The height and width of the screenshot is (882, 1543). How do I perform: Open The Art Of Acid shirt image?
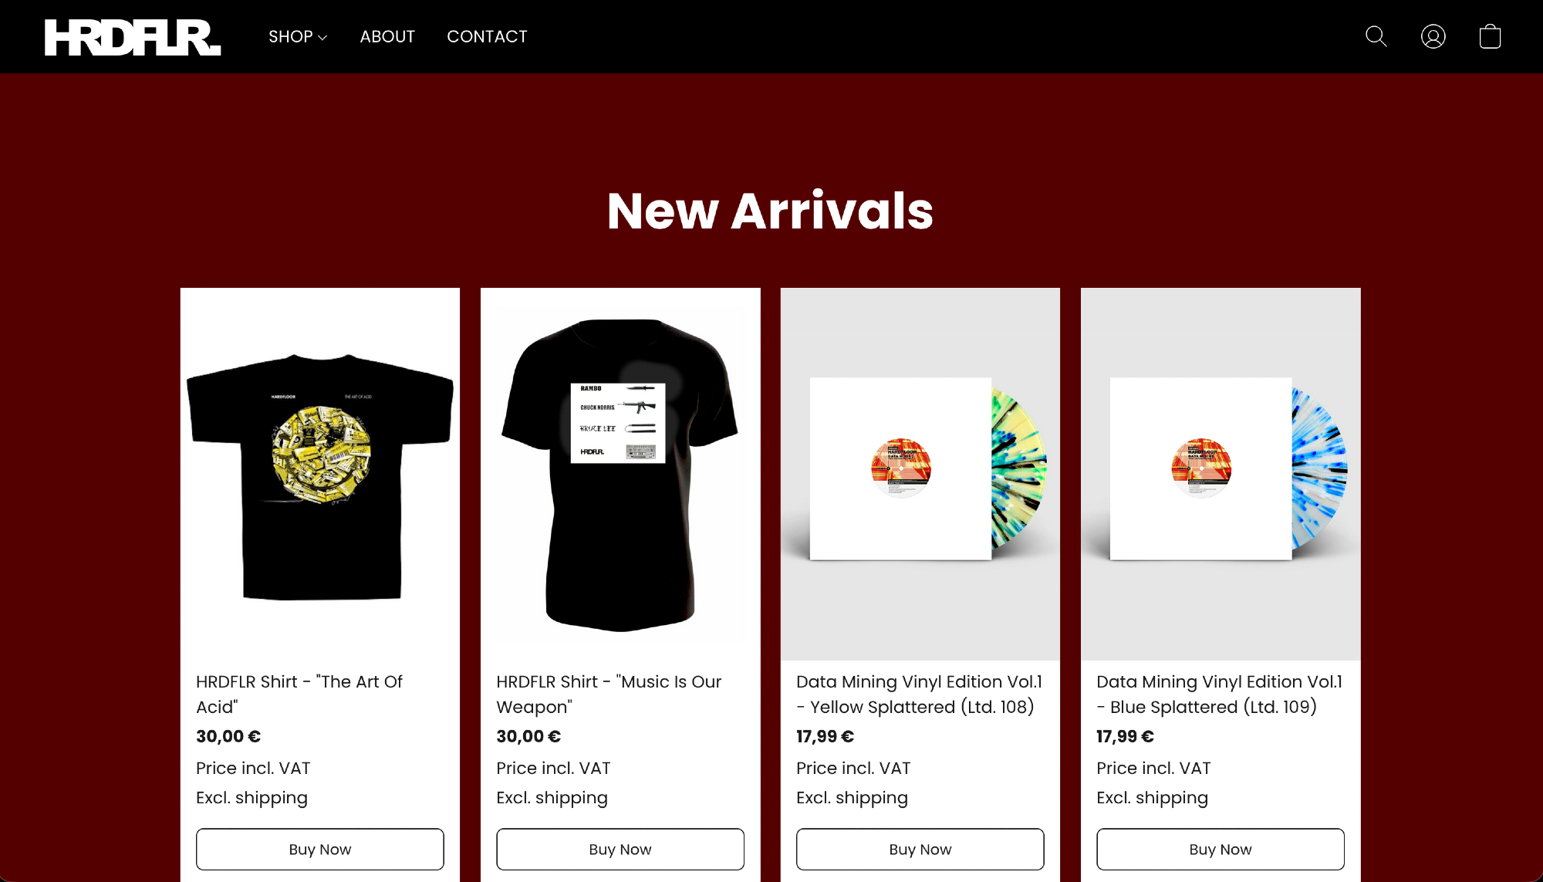(320, 474)
